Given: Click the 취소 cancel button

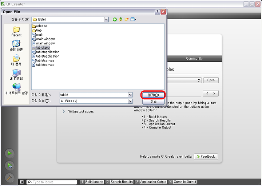Looking at the screenshot, I should 153,102.
